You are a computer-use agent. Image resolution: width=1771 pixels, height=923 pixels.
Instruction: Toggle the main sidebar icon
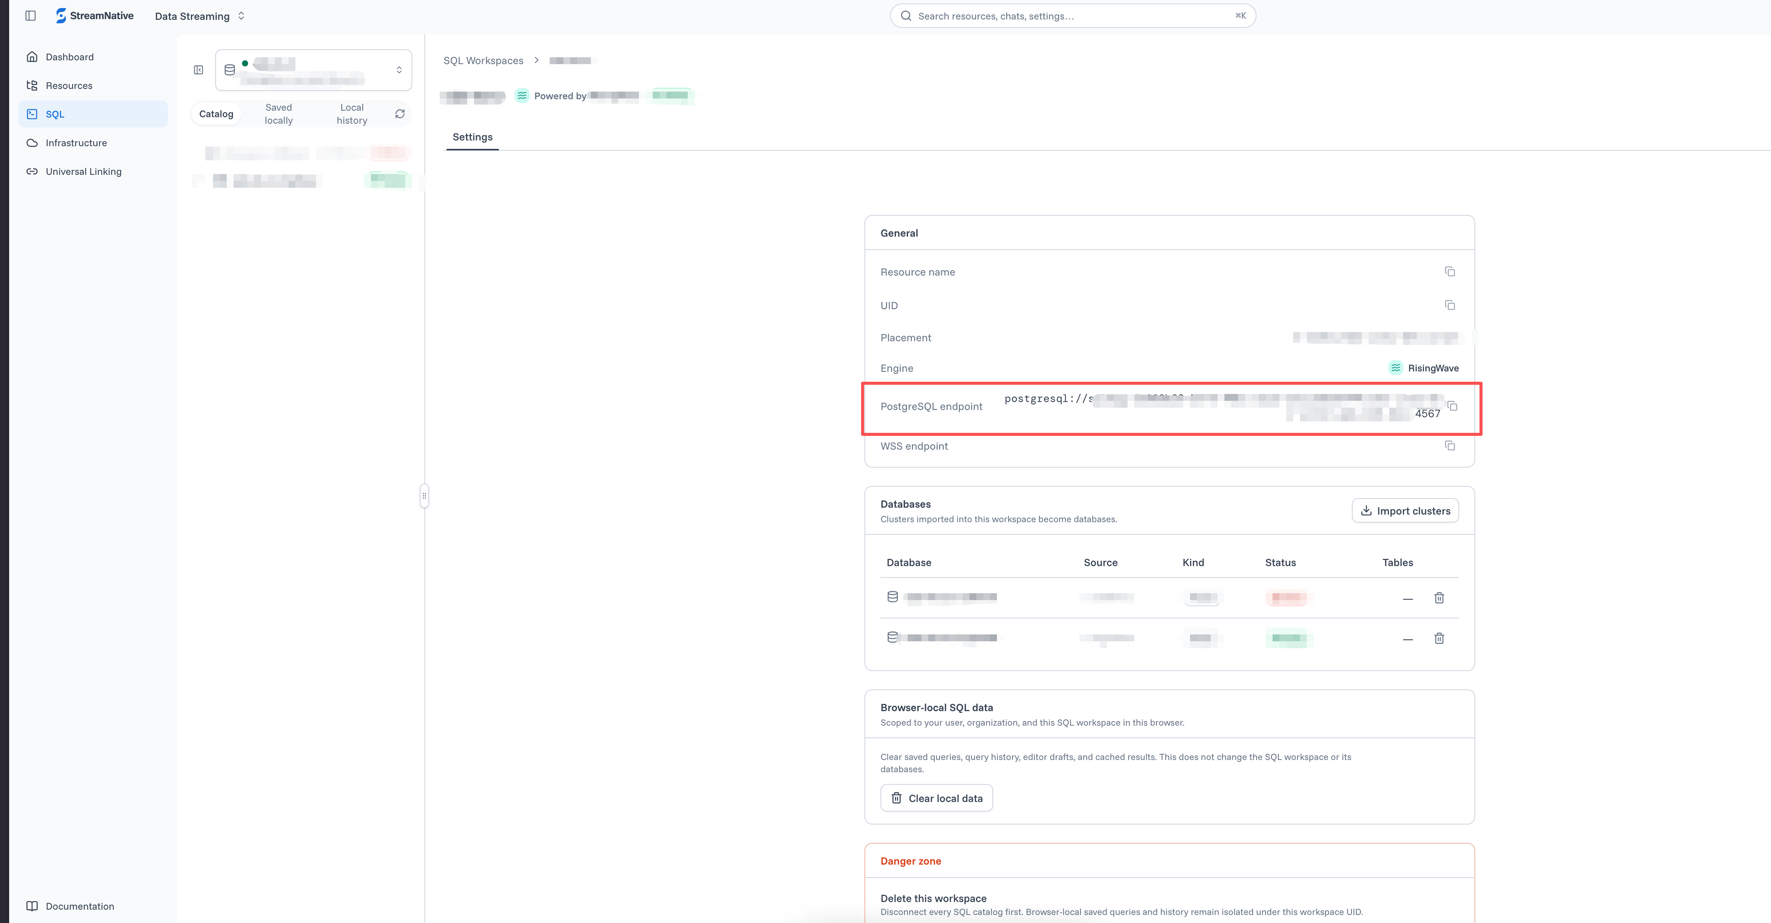(x=30, y=16)
